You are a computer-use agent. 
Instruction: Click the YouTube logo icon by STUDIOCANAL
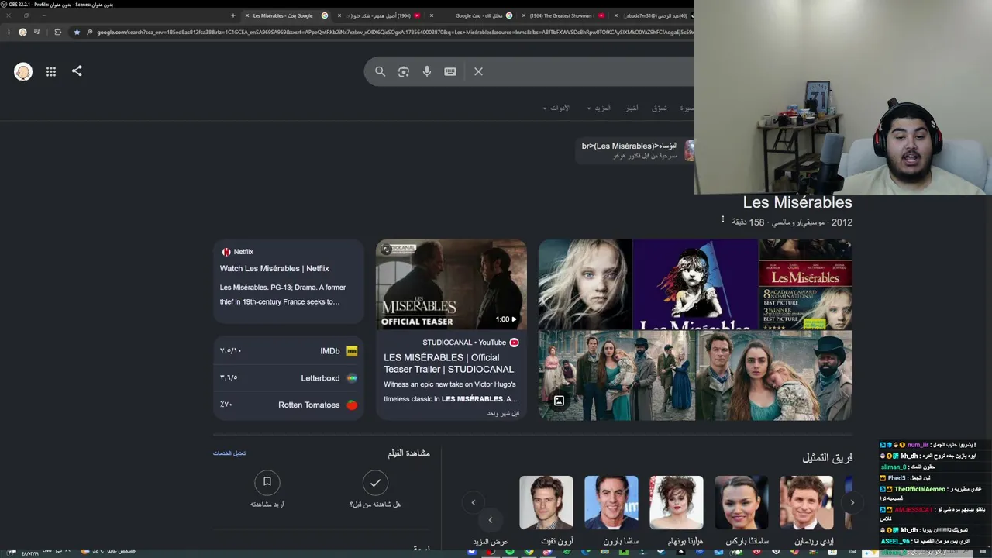pyautogui.click(x=514, y=343)
